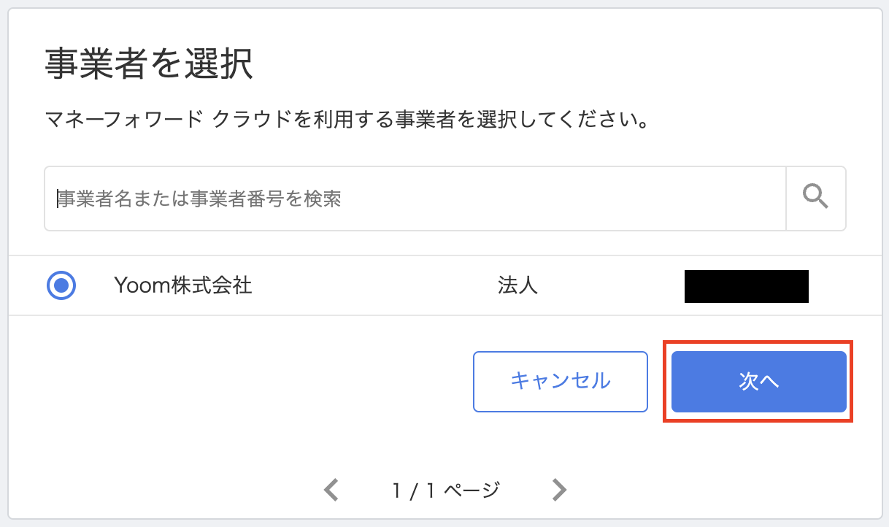Focus the 事業者名または事業者番号を検索 placeholder field
Image resolution: width=889 pixels, height=527 pixels.
tap(292, 198)
